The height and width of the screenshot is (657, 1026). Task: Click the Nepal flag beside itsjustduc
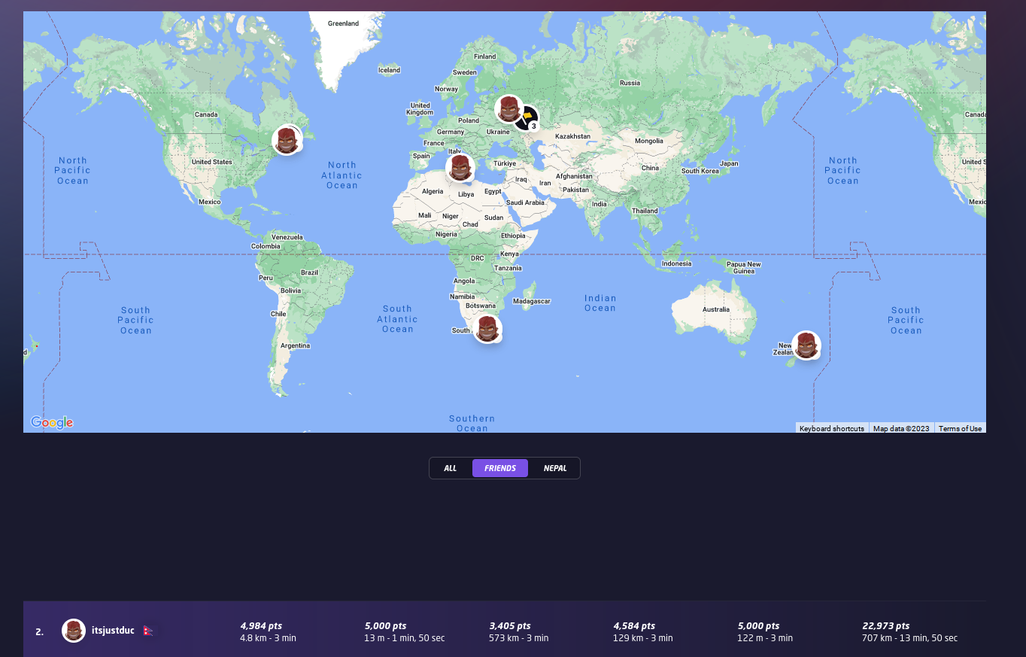(148, 631)
